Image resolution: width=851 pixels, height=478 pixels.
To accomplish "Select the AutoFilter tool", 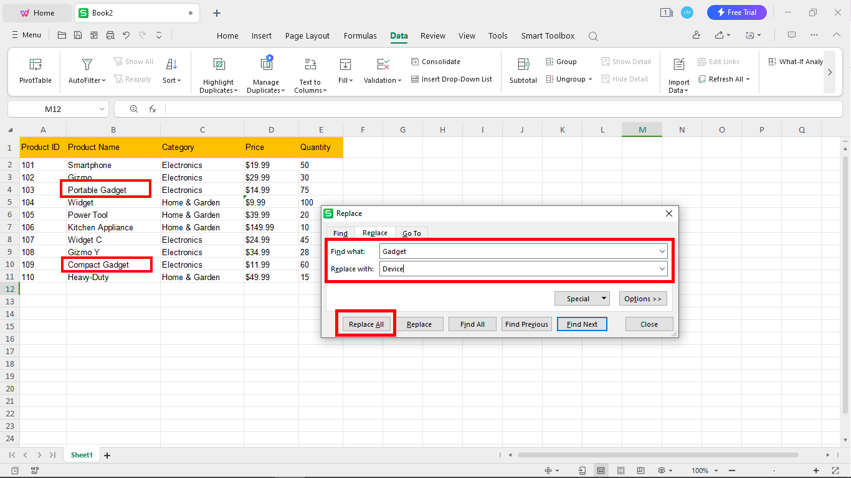I will tap(85, 72).
